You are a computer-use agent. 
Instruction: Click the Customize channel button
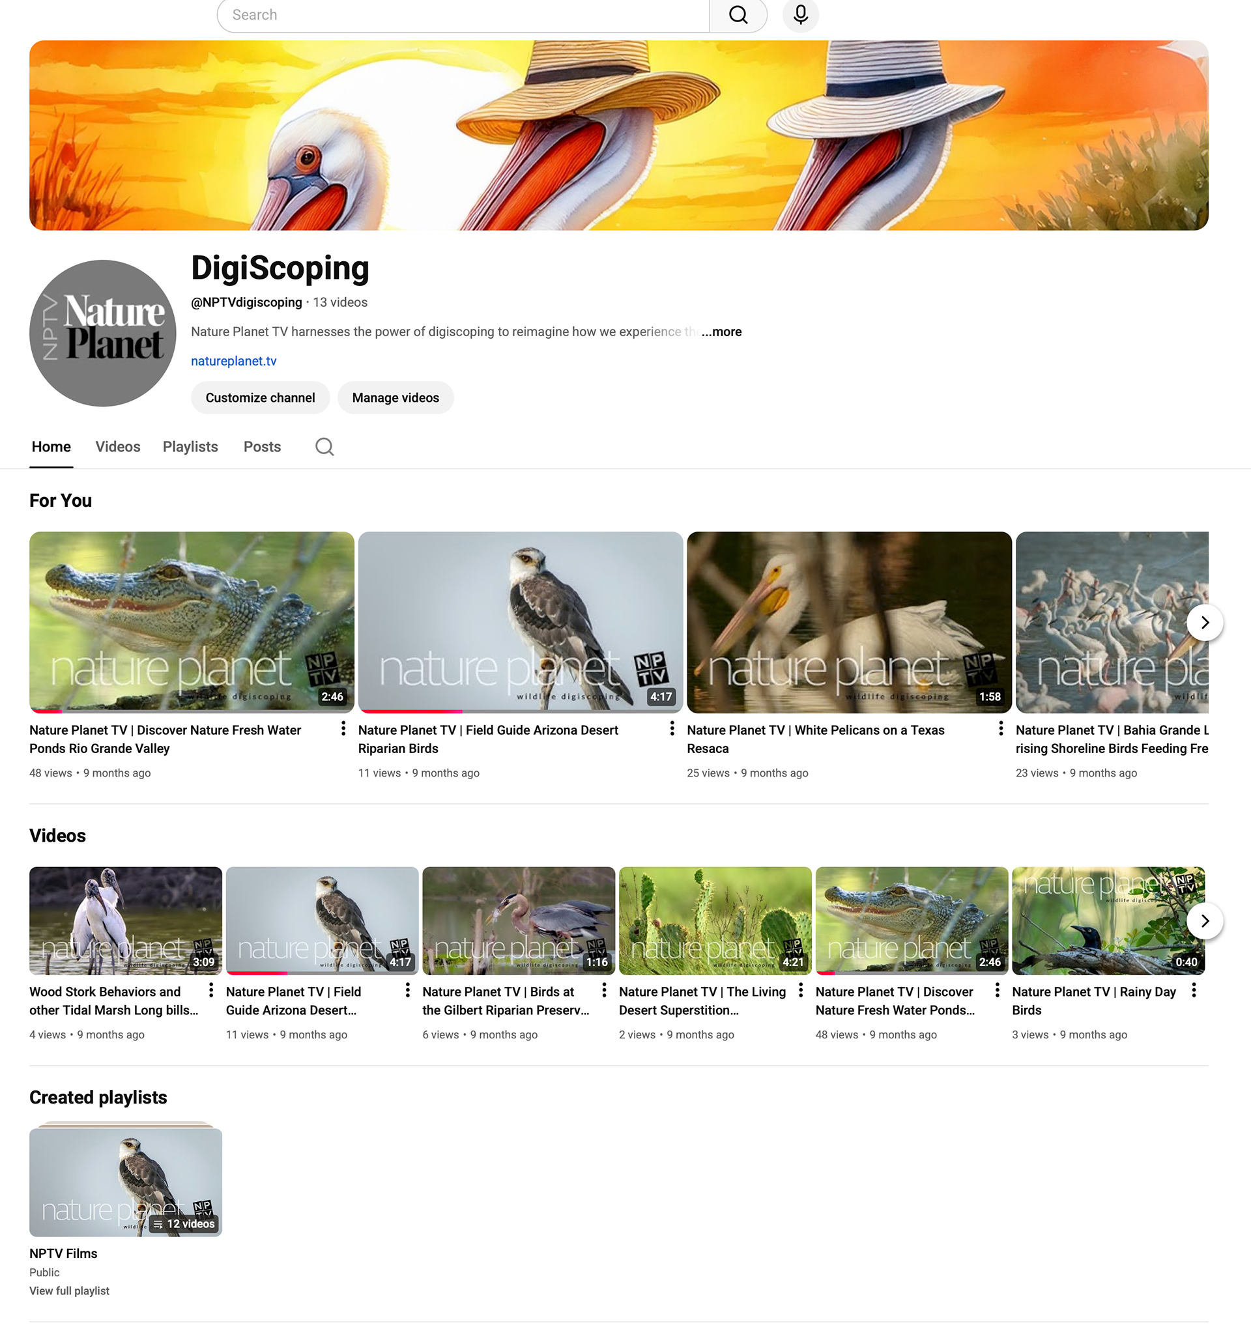(x=260, y=398)
